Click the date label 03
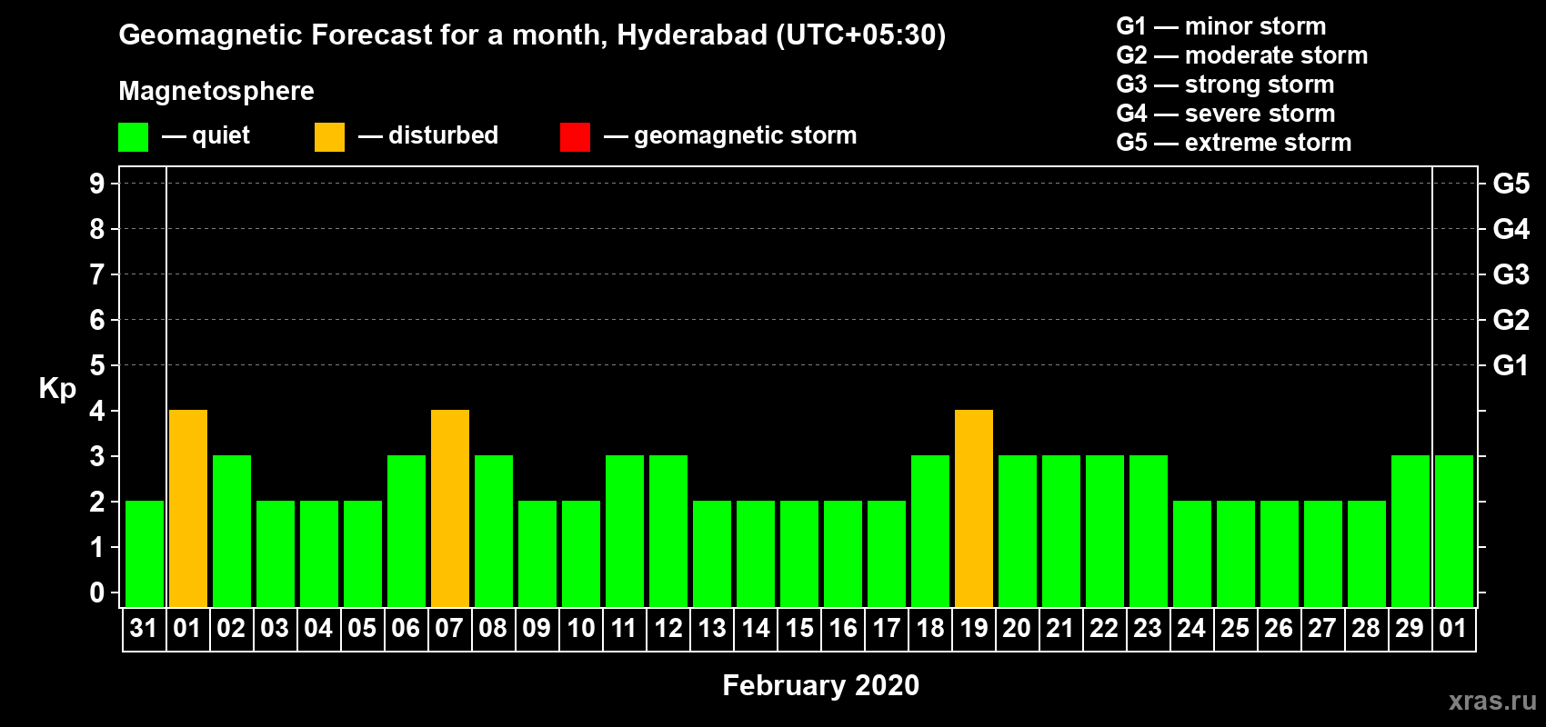Screen dimensions: 1546x727 275,628
